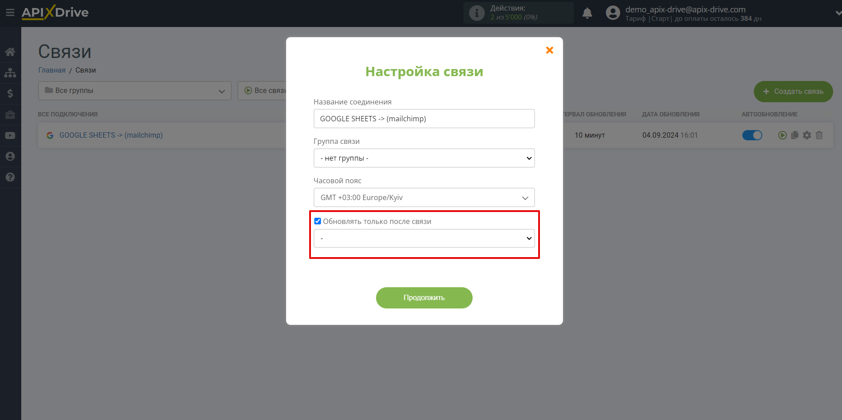
Task: Open the Все группы dropdown
Action: click(x=135, y=91)
